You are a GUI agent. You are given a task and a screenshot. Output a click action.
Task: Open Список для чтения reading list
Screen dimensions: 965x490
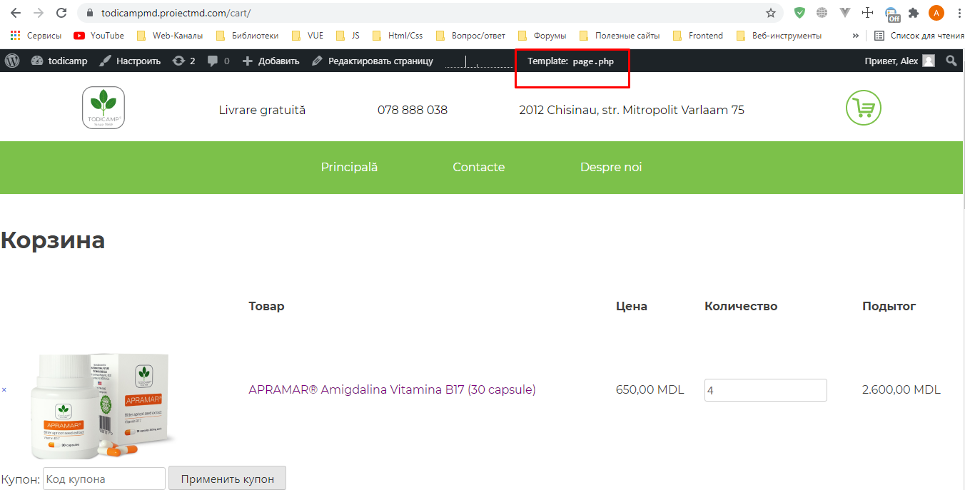919,36
